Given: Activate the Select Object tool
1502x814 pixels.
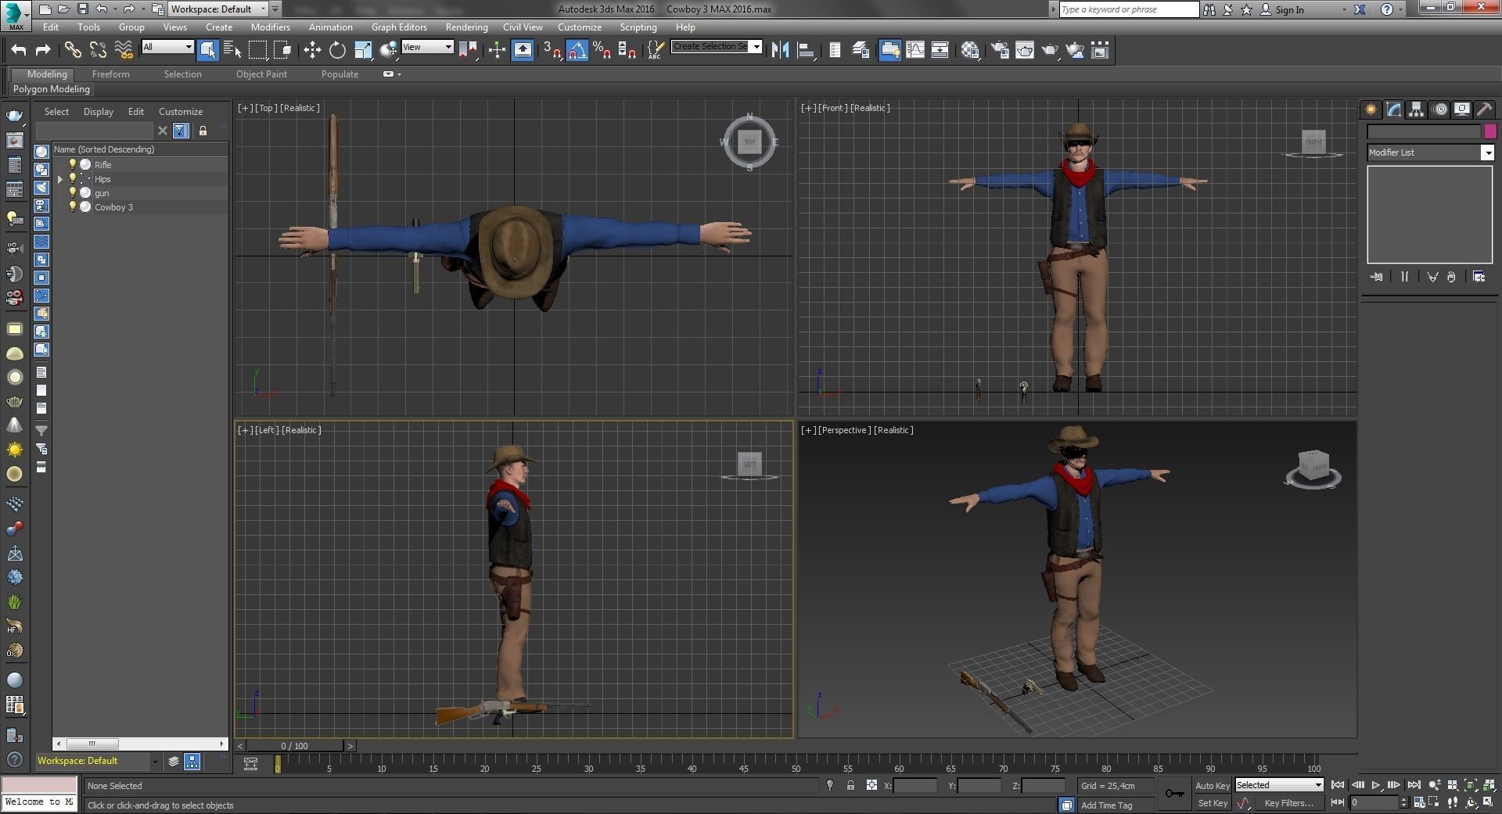Looking at the screenshot, I should click(207, 50).
